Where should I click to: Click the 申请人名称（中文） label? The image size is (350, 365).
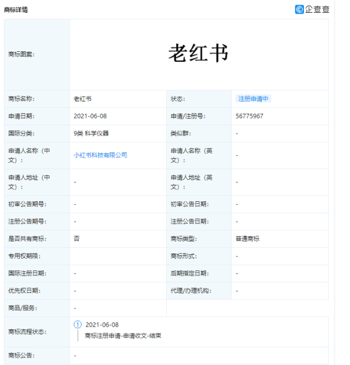29,156
